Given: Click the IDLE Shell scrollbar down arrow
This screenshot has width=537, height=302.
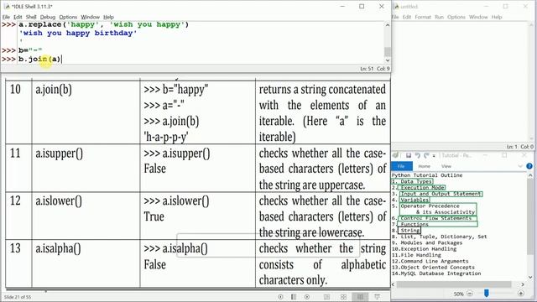Looking at the screenshot, I should (x=388, y=60).
